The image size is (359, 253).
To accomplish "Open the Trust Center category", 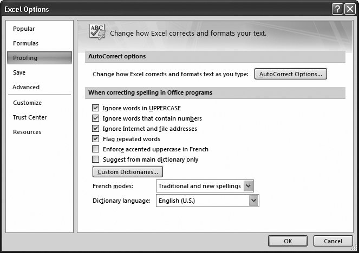I will tap(30, 117).
